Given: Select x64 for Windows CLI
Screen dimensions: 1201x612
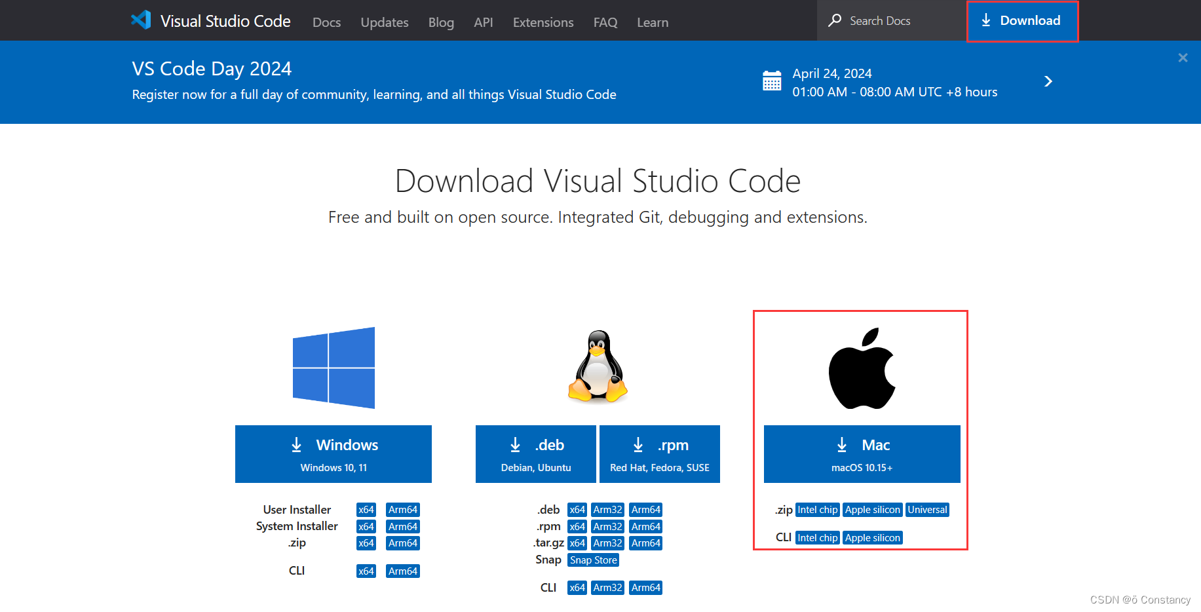Looking at the screenshot, I should (366, 571).
